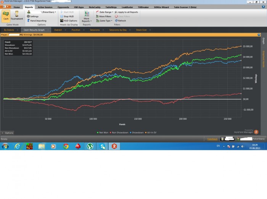This screenshot has width=267, height=199.
Task: Switch to Sessions report tab
Action: (x=95, y=30)
